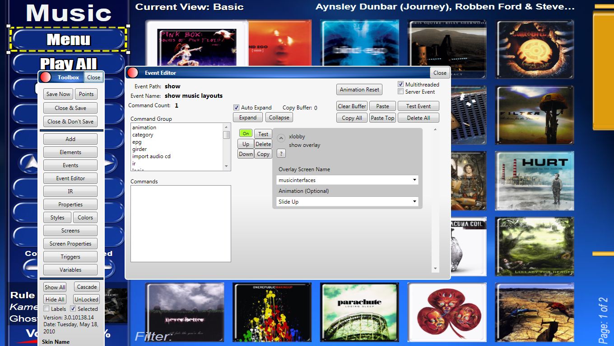Click the command panel scroll down arrow
This screenshot has width=614, height=346.
[435, 269]
